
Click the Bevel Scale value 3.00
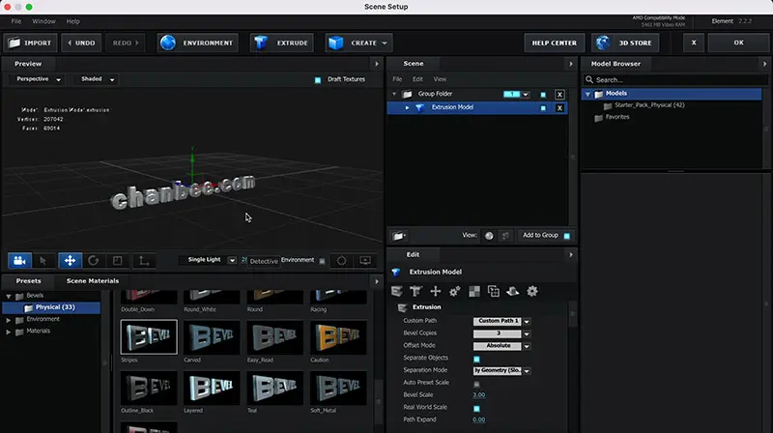pyautogui.click(x=478, y=395)
